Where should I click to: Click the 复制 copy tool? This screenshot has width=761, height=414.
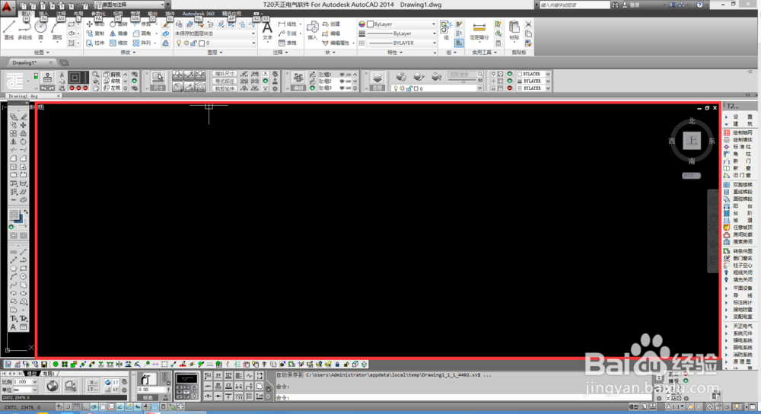(95, 33)
